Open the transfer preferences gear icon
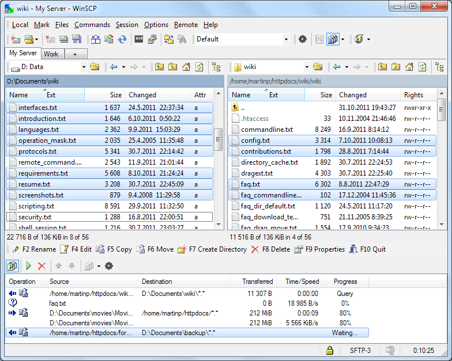 coord(303,40)
